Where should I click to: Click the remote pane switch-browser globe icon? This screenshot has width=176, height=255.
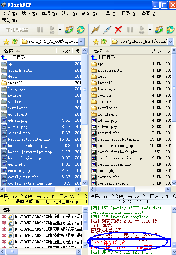coord(159,30)
